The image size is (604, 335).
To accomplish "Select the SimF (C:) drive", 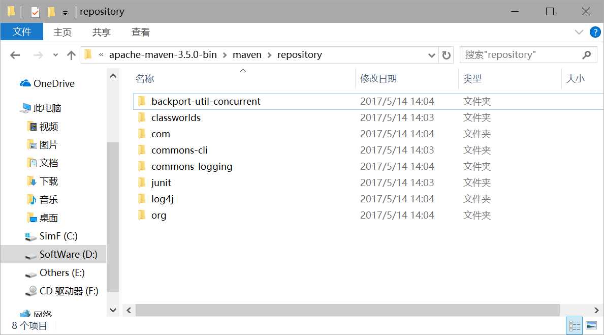I will (x=58, y=236).
